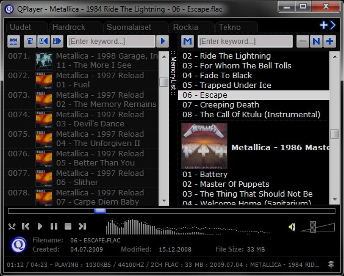Click Reload cover thumbnail of entry 0072

pos(44,80)
